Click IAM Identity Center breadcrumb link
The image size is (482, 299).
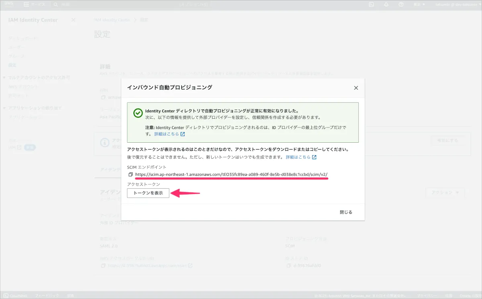tap(112, 20)
